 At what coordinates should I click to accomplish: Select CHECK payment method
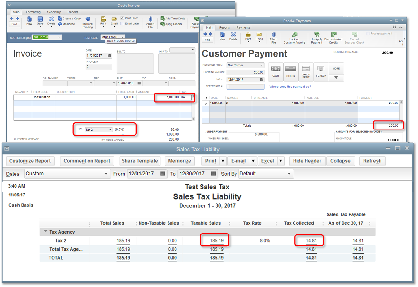tap(291, 72)
